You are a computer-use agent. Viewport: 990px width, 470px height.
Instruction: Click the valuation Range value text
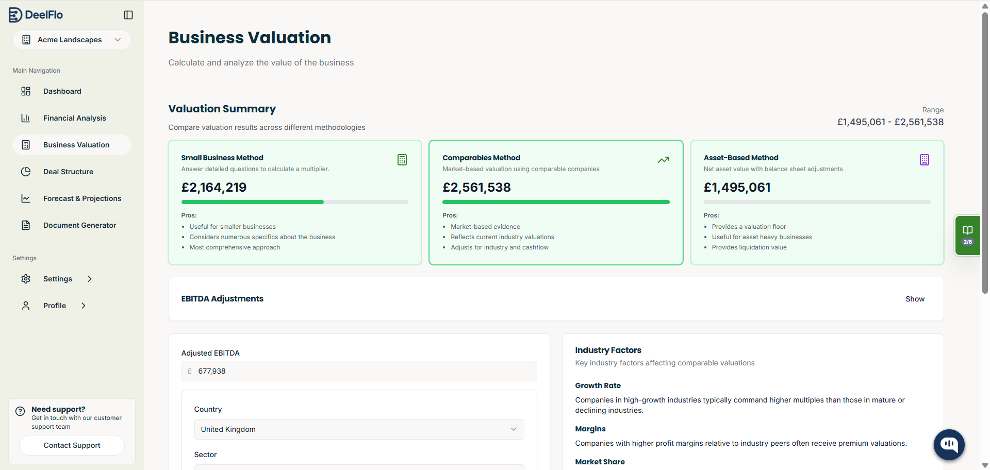tap(890, 122)
